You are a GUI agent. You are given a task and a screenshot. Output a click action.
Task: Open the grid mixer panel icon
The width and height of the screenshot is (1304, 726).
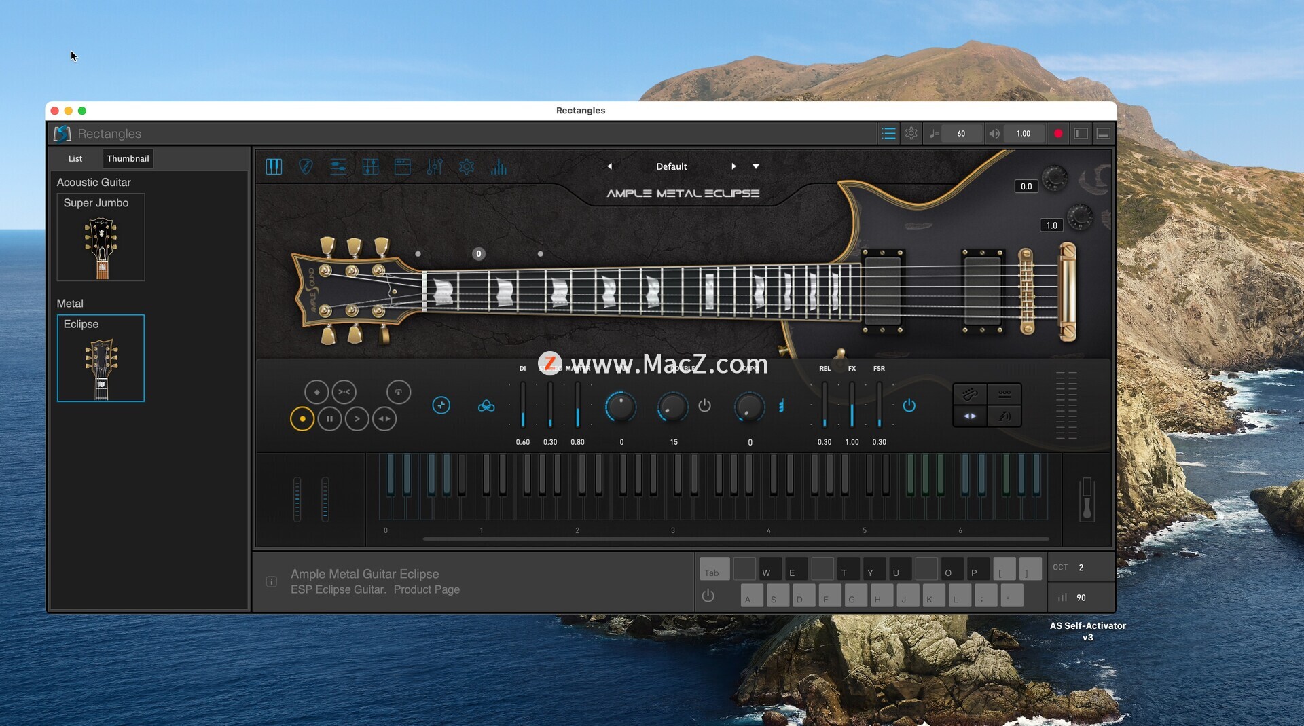[x=370, y=167]
